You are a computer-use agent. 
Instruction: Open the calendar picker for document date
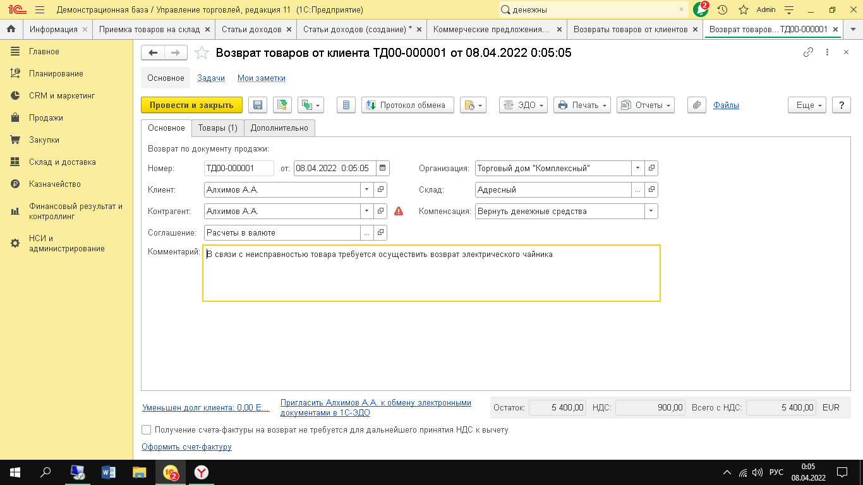point(382,169)
